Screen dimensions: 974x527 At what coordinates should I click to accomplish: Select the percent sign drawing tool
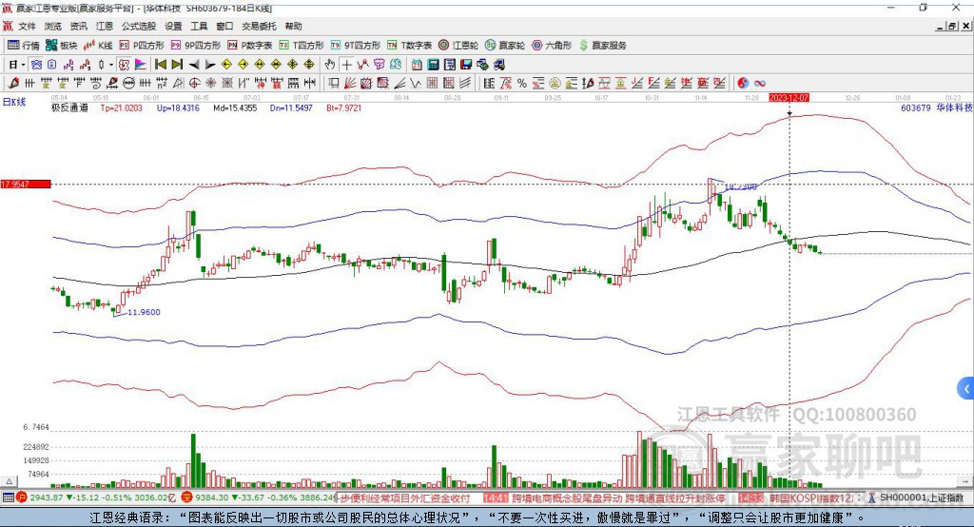(522, 84)
